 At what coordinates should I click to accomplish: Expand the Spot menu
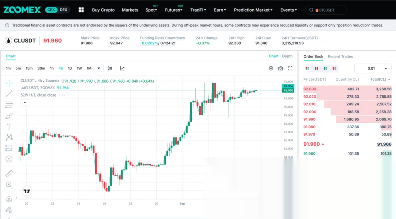pyautogui.click(x=151, y=10)
